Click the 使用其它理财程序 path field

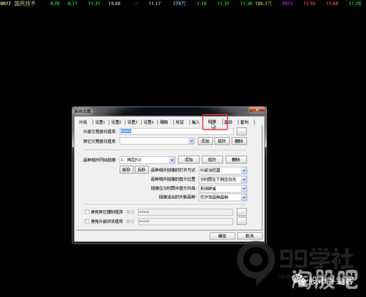[x=185, y=212]
